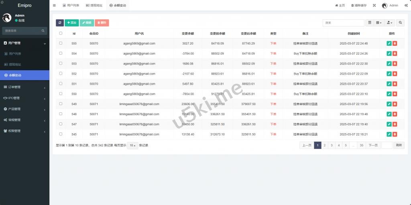Toggle the card view icon button
Image resolution: width=411 pixels, height=205 pixels.
click(x=370, y=23)
